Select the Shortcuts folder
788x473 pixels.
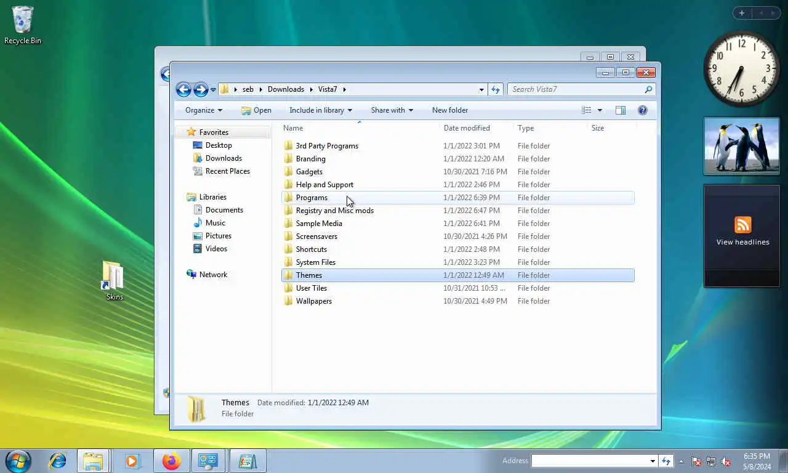click(x=312, y=249)
